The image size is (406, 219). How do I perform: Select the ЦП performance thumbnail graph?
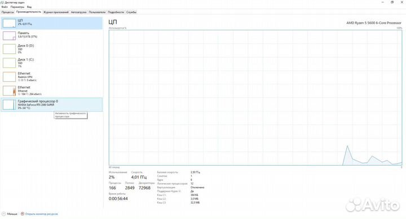tap(10, 23)
